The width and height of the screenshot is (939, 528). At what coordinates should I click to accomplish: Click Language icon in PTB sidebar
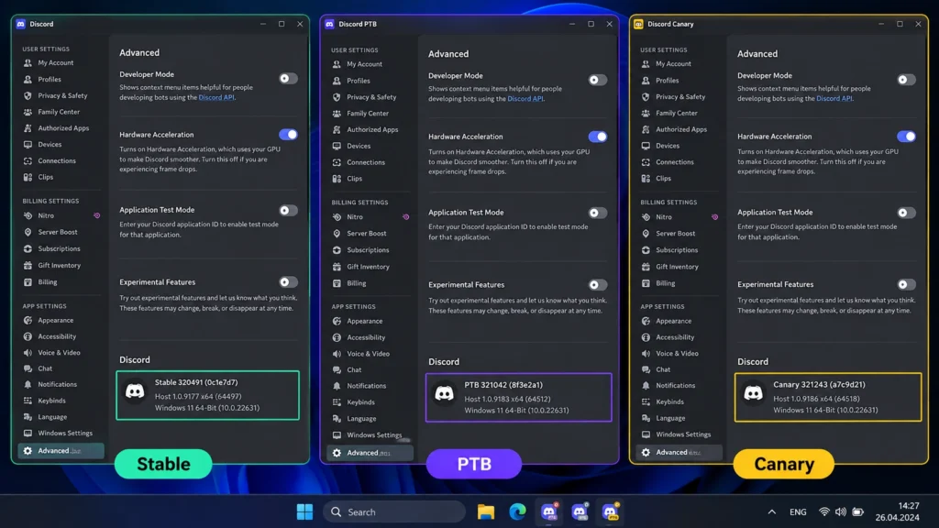click(x=337, y=418)
